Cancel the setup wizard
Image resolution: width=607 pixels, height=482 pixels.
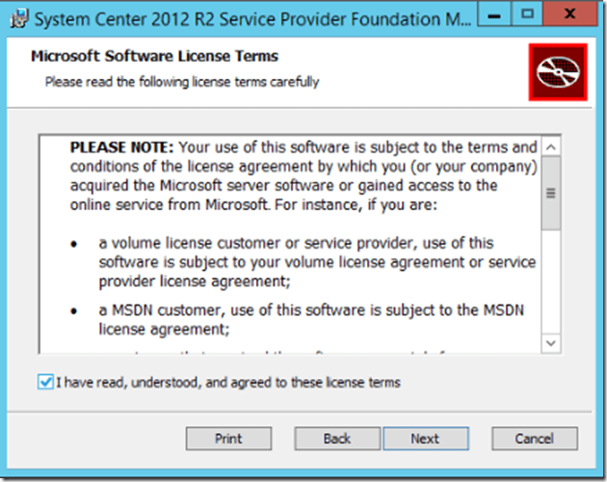[534, 439]
